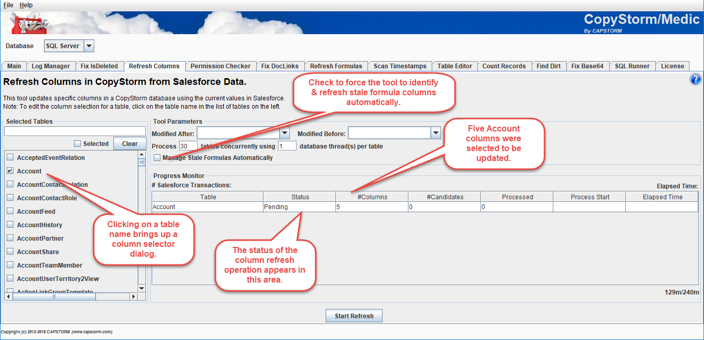Image resolution: width=704 pixels, height=340 pixels.
Task: Check the AccountShare table checkbox
Action: point(10,252)
